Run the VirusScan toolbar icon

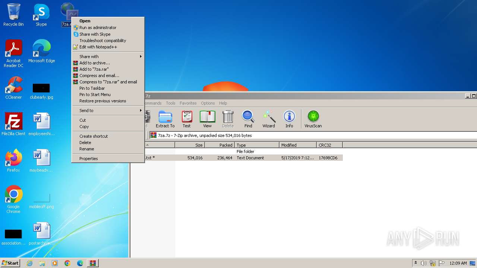[313, 119]
